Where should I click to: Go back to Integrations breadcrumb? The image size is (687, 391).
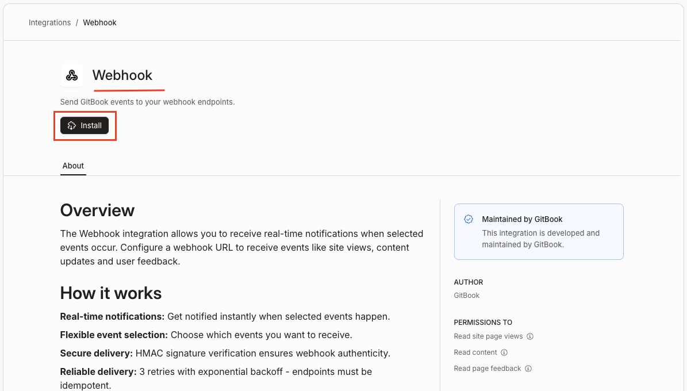click(49, 23)
